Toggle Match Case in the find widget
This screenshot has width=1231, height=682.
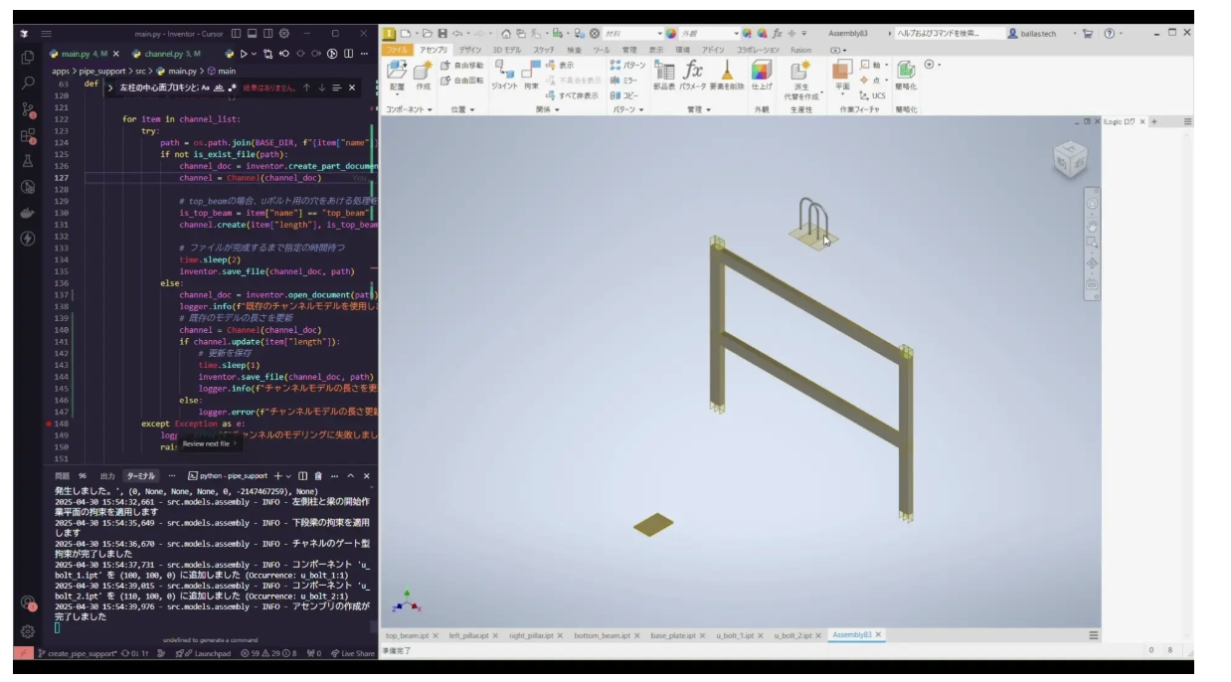(x=205, y=87)
